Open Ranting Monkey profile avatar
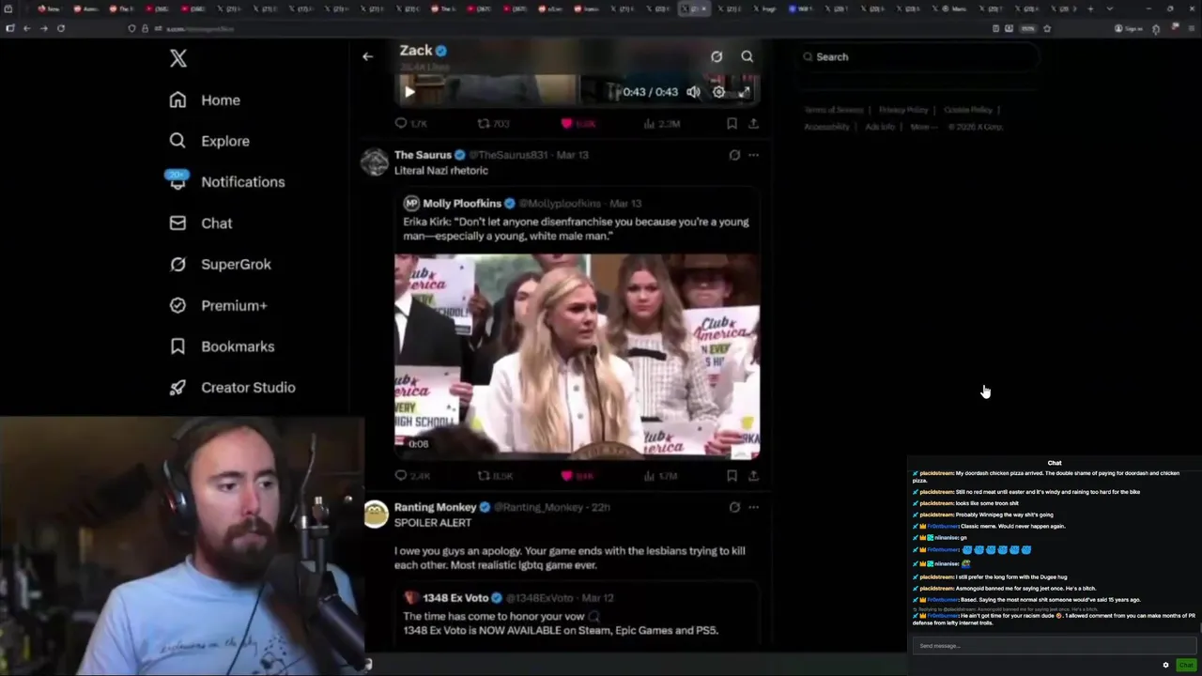 (376, 515)
